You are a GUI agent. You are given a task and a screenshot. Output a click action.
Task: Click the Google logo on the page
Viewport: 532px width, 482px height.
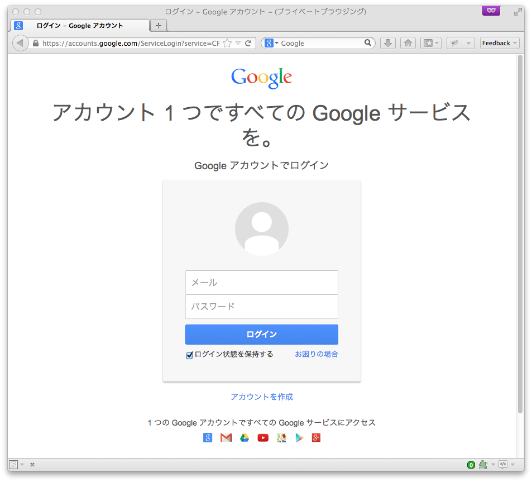pos(262,78)
